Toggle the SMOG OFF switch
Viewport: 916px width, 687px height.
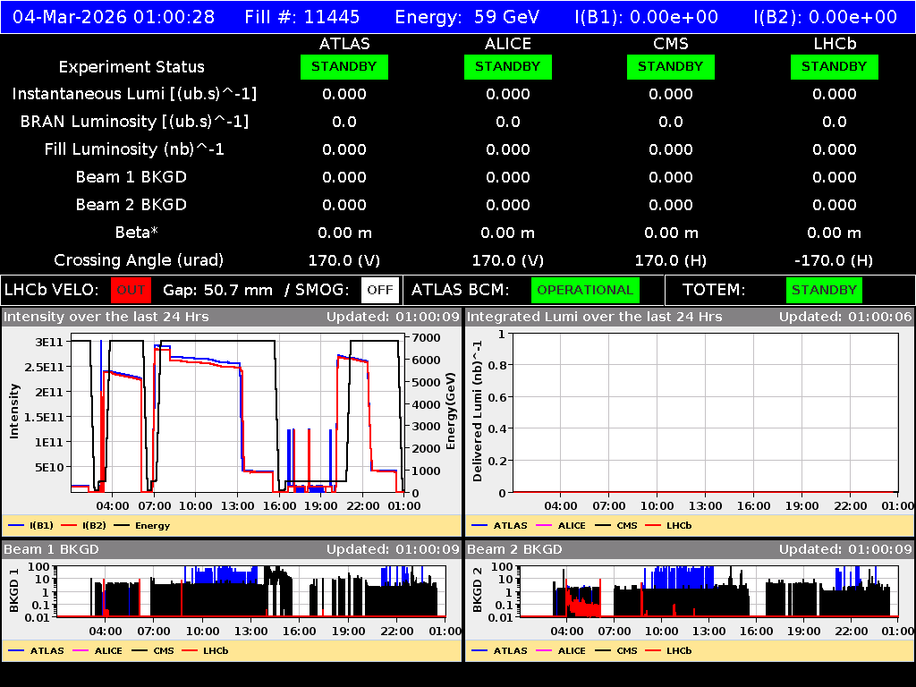coord(381,290)
